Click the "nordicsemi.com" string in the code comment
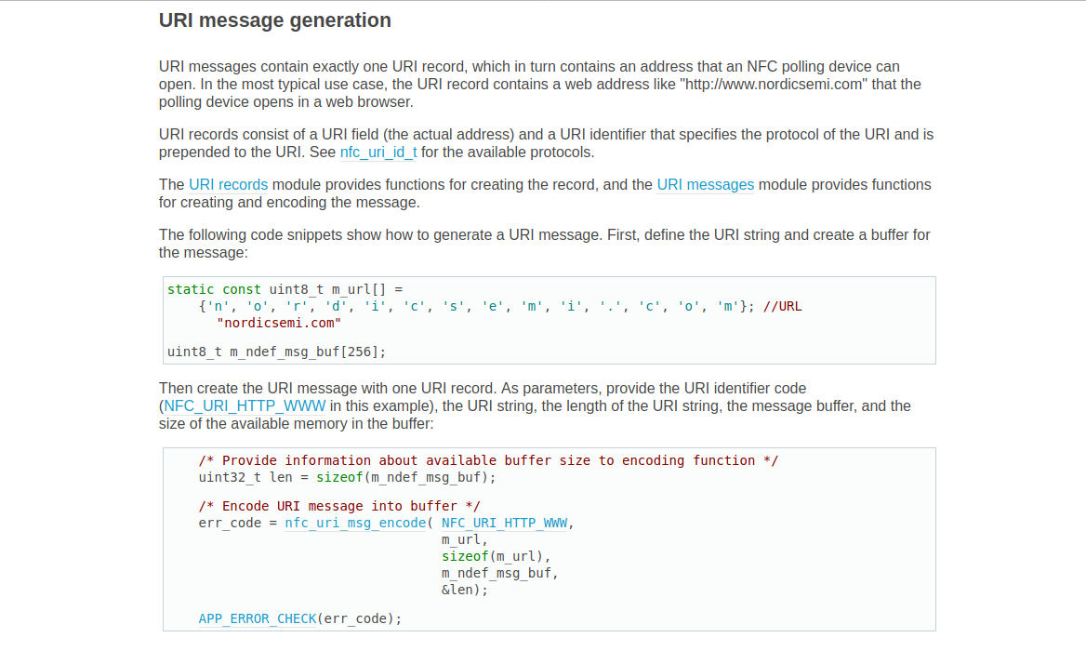 (279, 324)
